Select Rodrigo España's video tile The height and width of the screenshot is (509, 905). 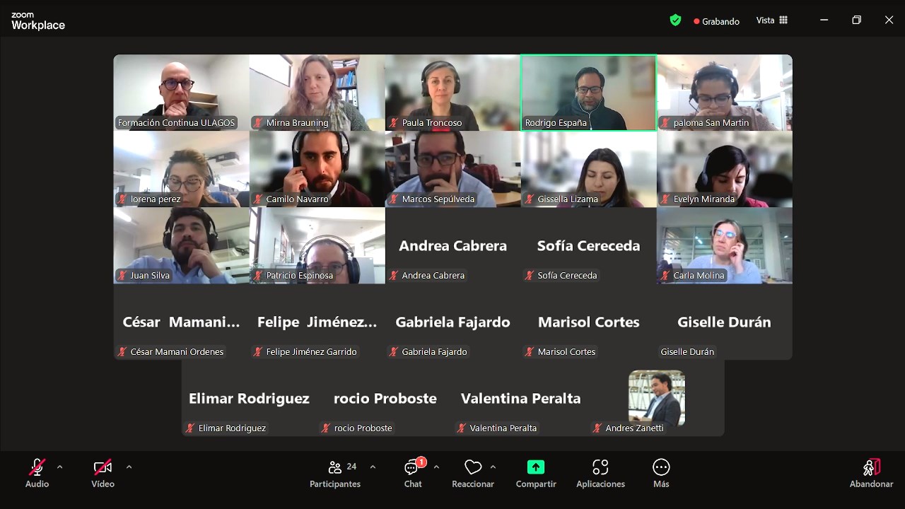588,92
